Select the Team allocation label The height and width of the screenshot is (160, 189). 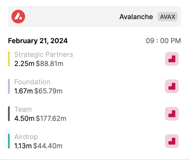pyautogui.click(x=23, y=109)
